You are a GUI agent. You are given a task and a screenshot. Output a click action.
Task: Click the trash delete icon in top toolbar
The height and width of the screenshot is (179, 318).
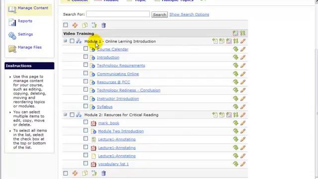[104, 25]
